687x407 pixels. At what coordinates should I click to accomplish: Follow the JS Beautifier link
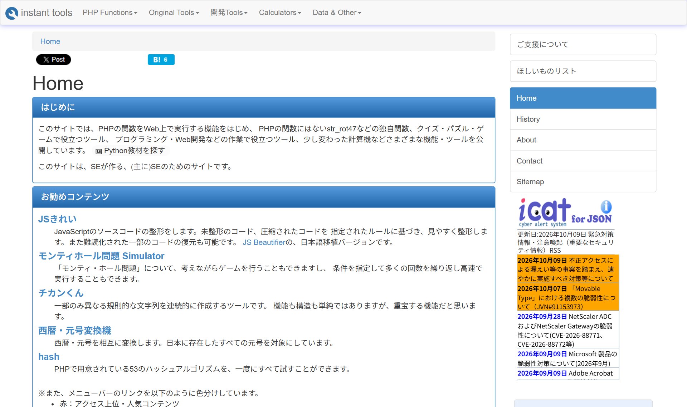264,242
